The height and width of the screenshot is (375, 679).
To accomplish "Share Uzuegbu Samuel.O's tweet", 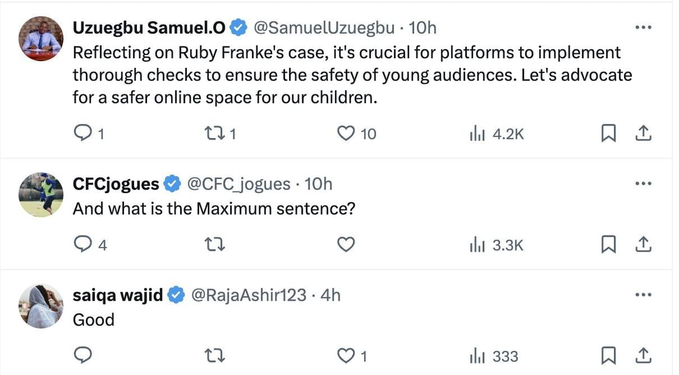I will 643,134.
